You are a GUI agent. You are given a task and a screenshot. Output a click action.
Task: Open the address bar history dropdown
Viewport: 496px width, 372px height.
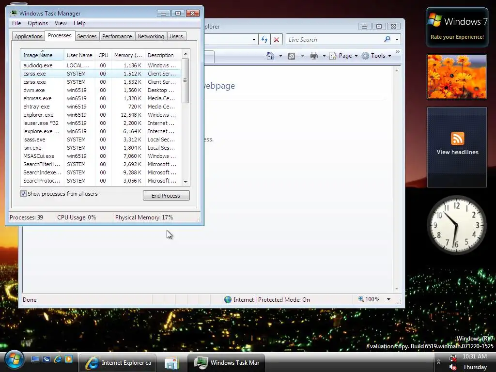coord(254,40)
